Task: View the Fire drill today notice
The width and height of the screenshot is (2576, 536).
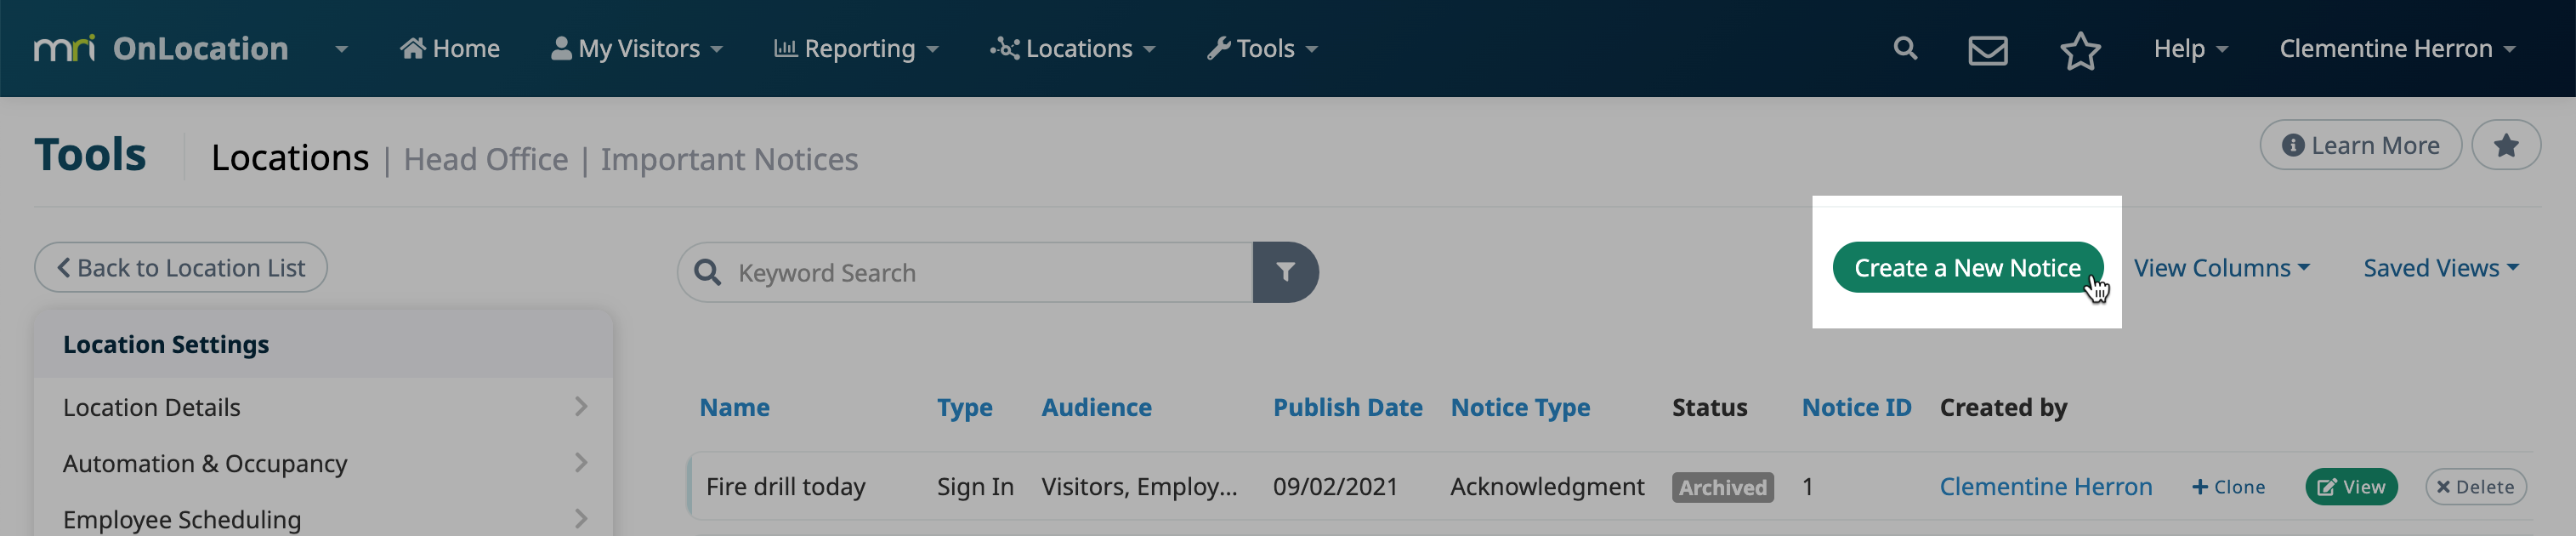Action: (x=2351, y=486)
